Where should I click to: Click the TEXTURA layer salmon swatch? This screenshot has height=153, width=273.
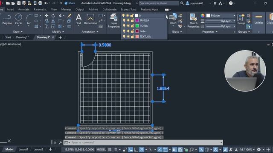137,37
